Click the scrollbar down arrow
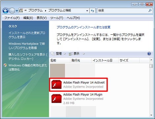The height and width of the screenshot is (119, 155). click(x=151, y=115)
